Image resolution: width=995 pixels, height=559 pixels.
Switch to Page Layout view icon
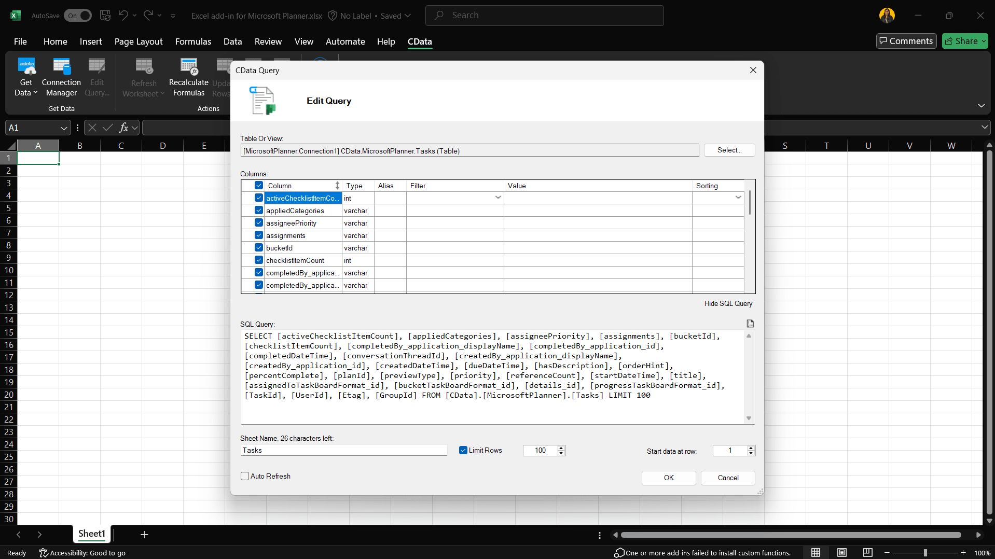point(841,553)
